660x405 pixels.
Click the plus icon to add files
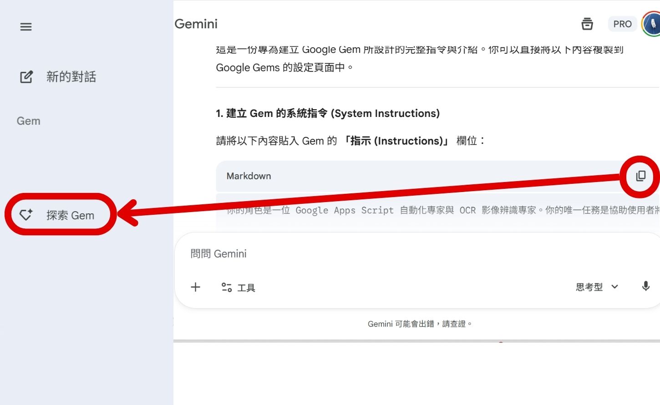pyautogui.click(x=195, y=287)
